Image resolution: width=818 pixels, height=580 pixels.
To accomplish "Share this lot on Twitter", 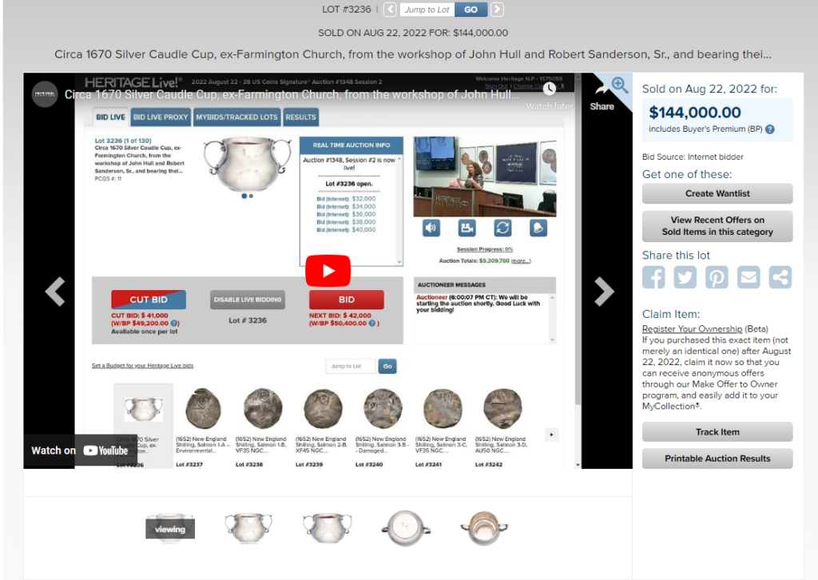I will [x=685, y=277].
